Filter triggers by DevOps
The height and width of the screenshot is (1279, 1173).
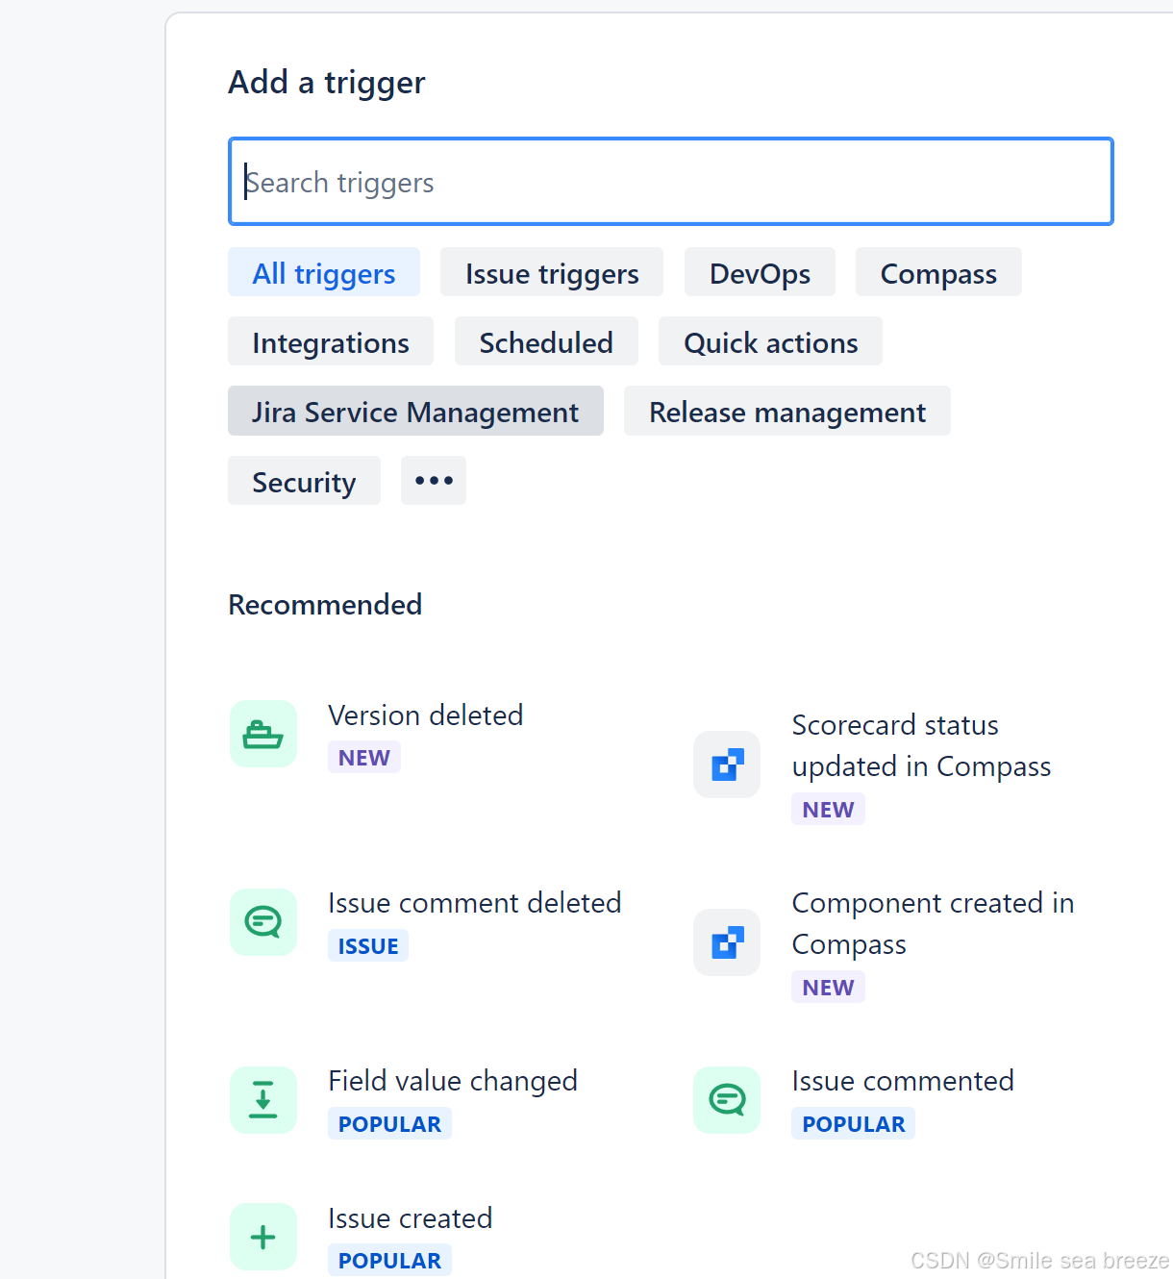(760, 273)
